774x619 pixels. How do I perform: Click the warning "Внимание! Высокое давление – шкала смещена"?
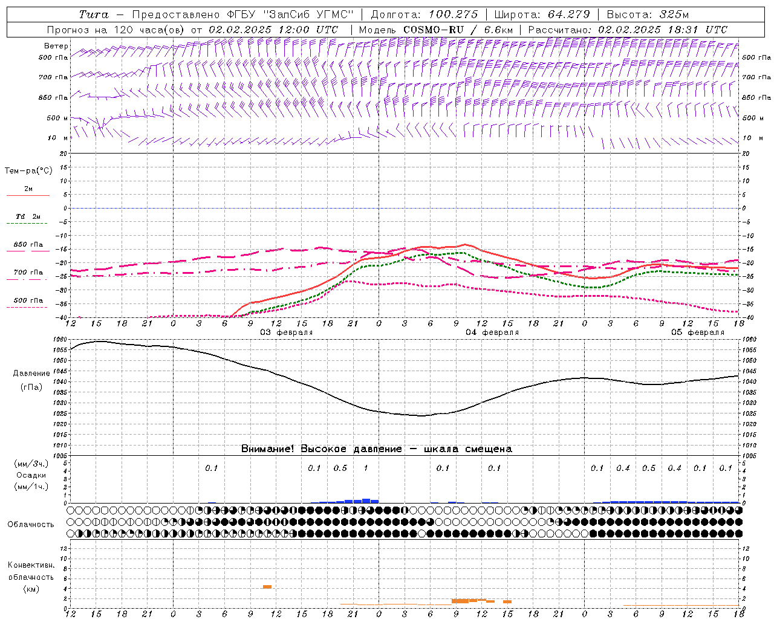click(x=376, y=449)
